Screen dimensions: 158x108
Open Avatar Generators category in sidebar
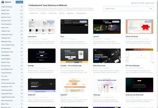click(12, 90)
